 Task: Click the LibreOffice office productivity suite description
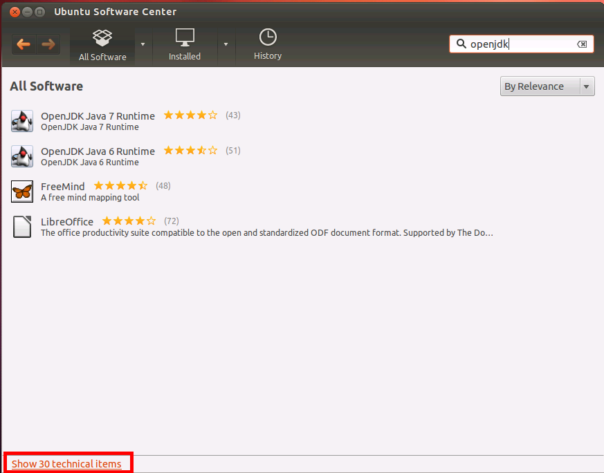click(267, 233)
